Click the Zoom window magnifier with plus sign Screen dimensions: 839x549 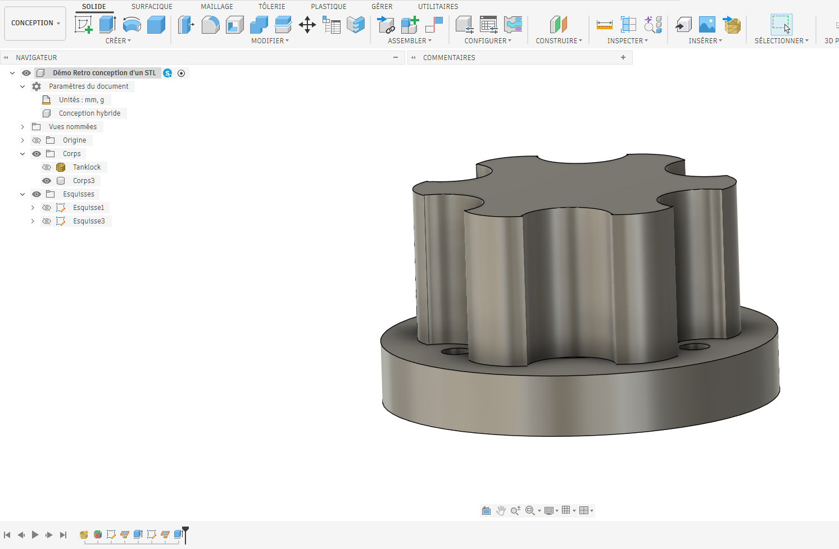pyautogui.click(x=515, y=510)
